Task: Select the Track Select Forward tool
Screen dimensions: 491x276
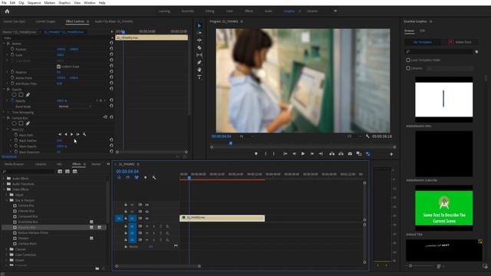Action: 199,33
